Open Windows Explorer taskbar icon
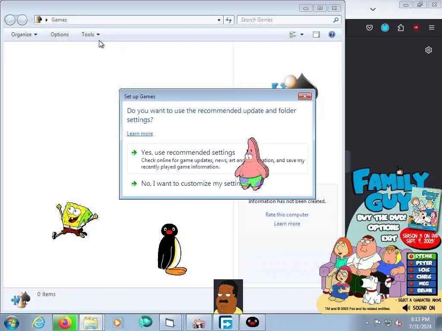 91,322
